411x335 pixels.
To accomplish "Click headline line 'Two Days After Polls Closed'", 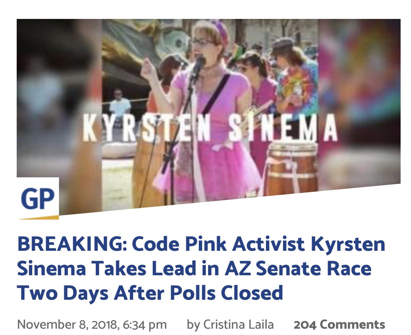I will tap(150, 293).
